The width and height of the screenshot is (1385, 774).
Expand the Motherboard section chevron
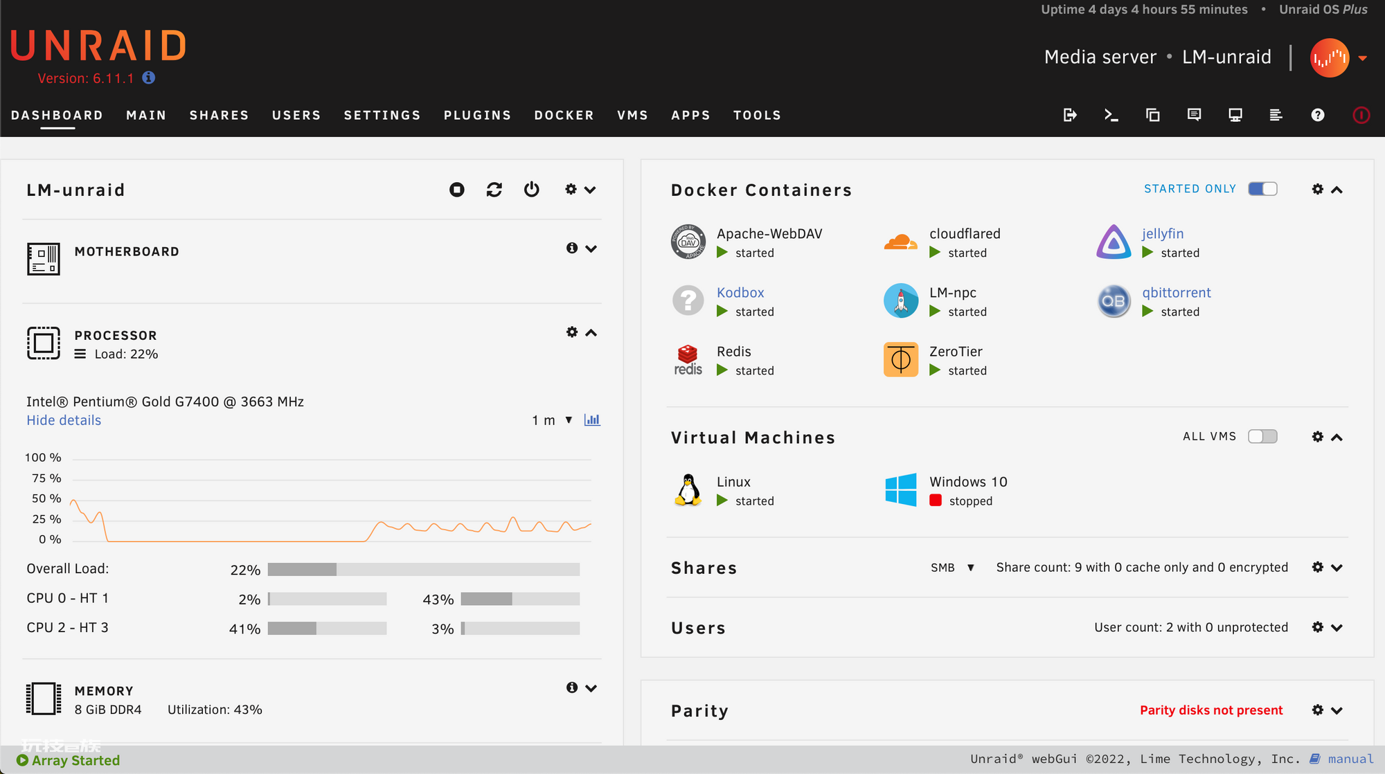(x=591, y=249)
